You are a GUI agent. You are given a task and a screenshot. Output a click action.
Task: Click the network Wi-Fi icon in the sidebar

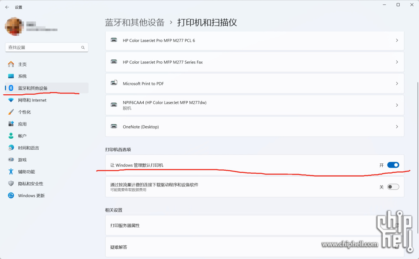click(x=11, y=100)
